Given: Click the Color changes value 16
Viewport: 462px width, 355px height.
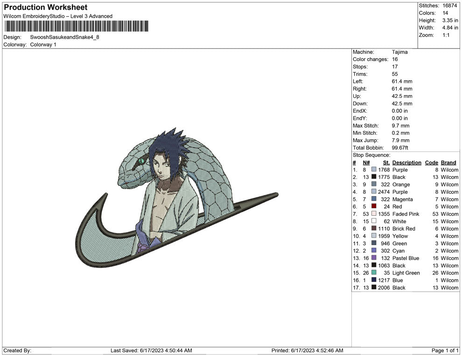Looking at the screenshot, I should (x=395, y=59).
